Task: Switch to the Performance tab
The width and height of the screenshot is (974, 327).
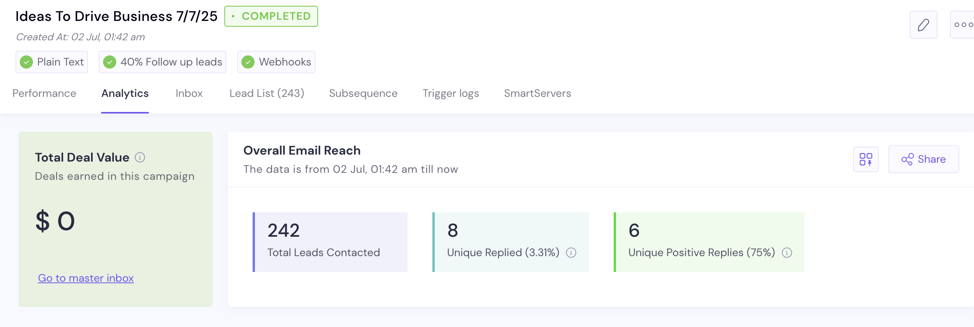Action: click(44, 93)
